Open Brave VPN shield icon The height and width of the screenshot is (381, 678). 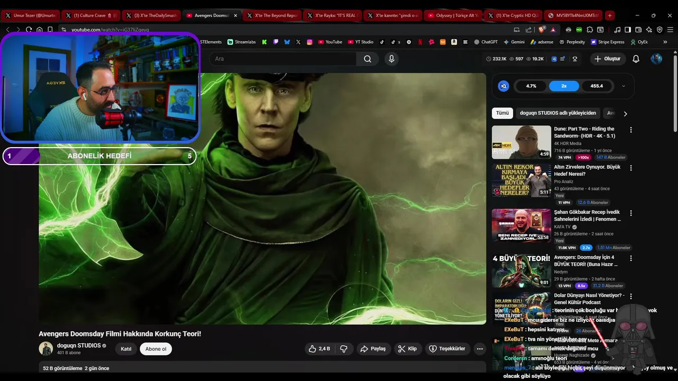[659, 30]
